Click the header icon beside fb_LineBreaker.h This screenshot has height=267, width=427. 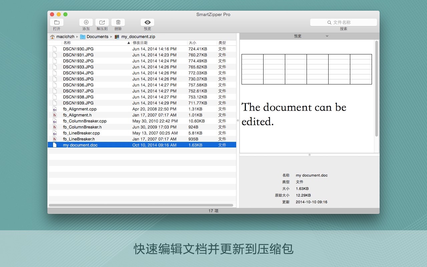pos(55,139)
